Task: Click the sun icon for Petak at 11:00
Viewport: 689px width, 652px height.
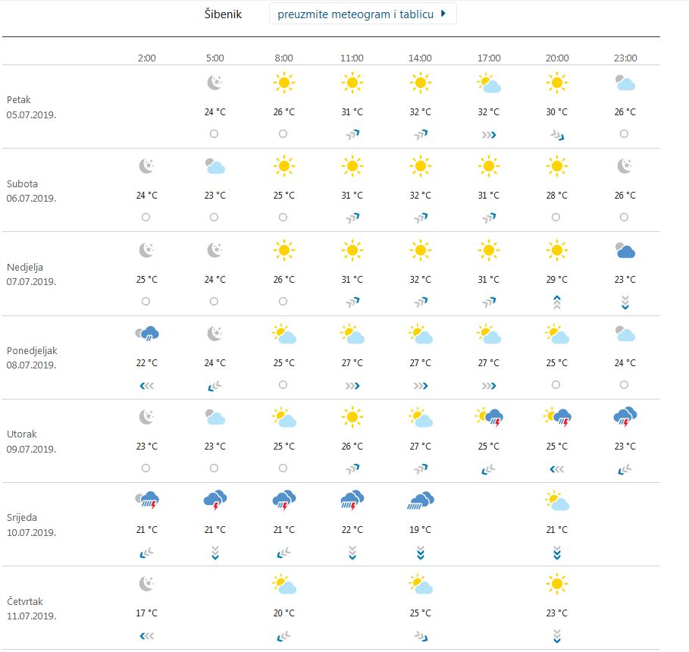Action: (351, 83)
